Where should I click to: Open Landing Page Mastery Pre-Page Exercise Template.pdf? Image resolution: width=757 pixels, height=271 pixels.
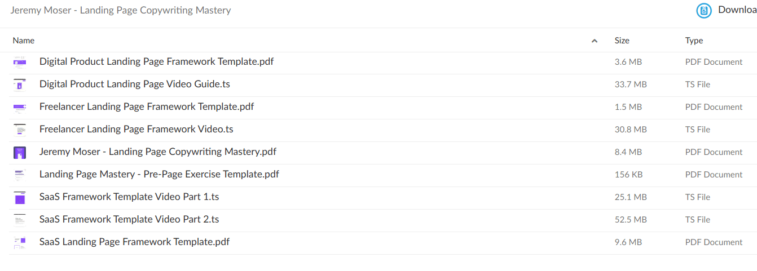tap(159, 175)
